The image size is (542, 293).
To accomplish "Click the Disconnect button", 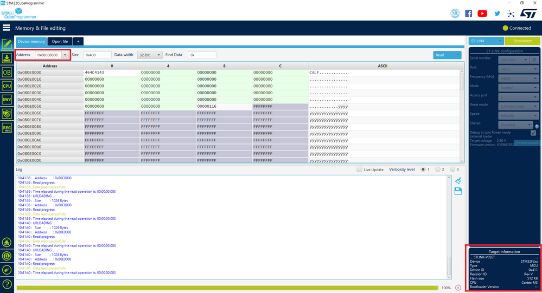I will pyautogui.click(x=522, y=41).
